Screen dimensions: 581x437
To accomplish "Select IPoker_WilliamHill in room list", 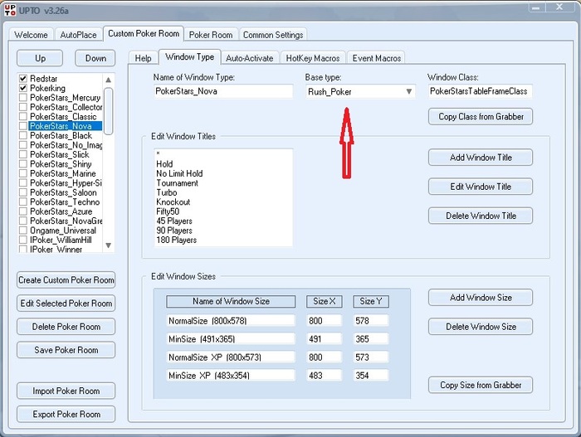I will (61, 240).
